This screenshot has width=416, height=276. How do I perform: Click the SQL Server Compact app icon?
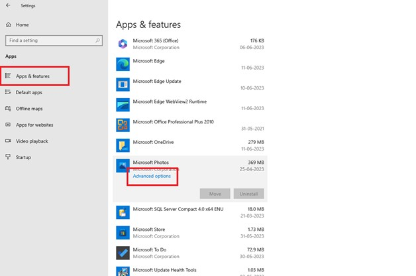click(123, 212)
